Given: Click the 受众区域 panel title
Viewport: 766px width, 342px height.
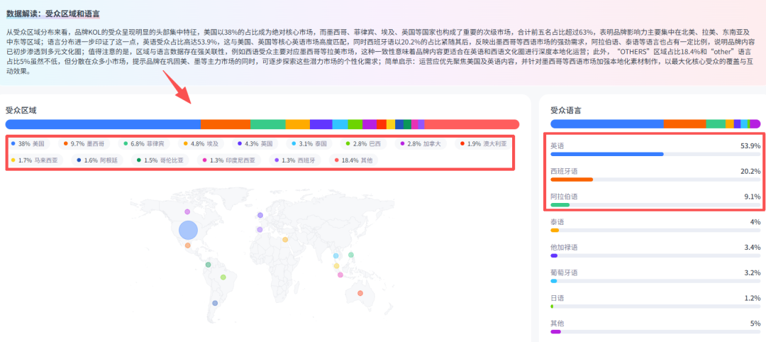Looking at the screenshot, I should pyautogui.click(x=21, y=110).
